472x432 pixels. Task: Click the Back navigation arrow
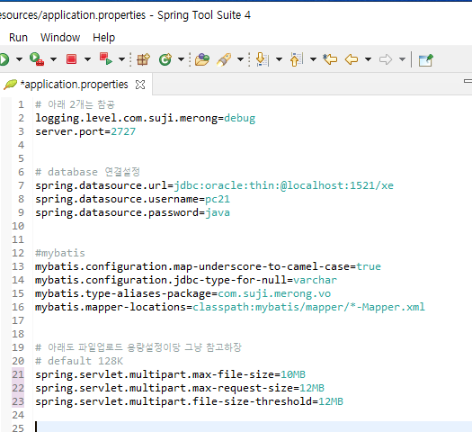point(352,59)
